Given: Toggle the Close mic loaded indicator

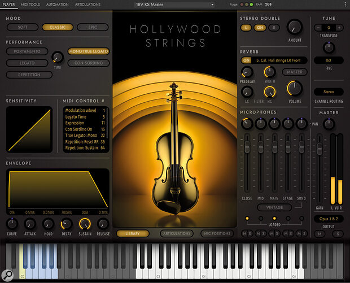Looking at the screenshot, I should tap(247, 218).
